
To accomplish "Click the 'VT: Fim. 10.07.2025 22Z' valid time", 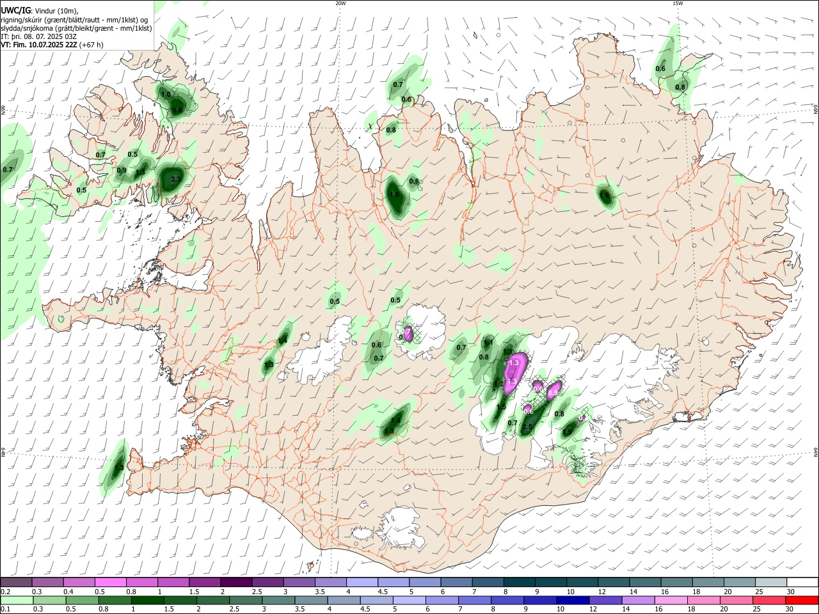I will (x=39, y=45).
